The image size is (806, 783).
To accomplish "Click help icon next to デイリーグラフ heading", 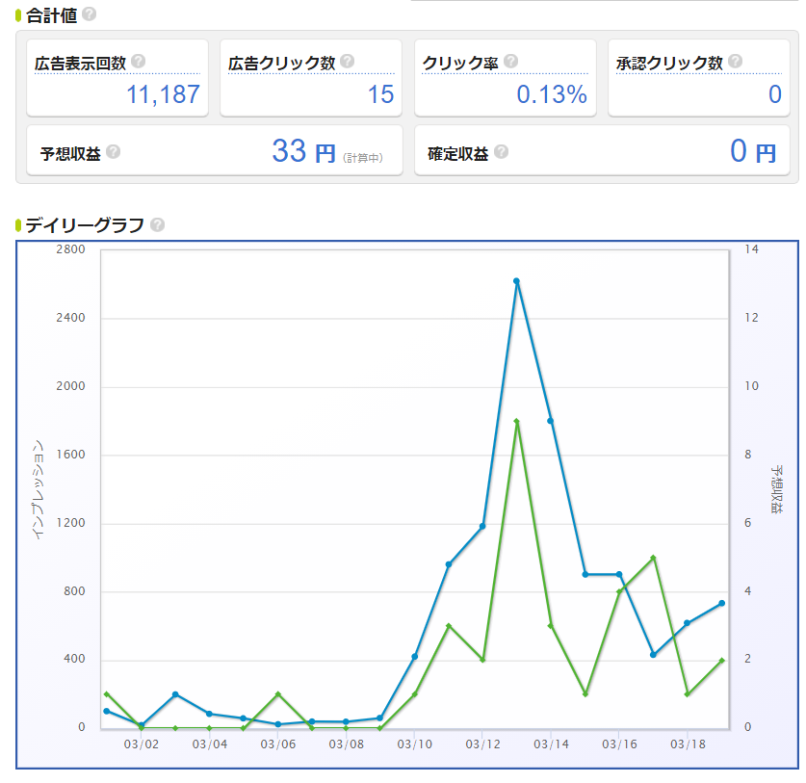I will pos(157,224).
